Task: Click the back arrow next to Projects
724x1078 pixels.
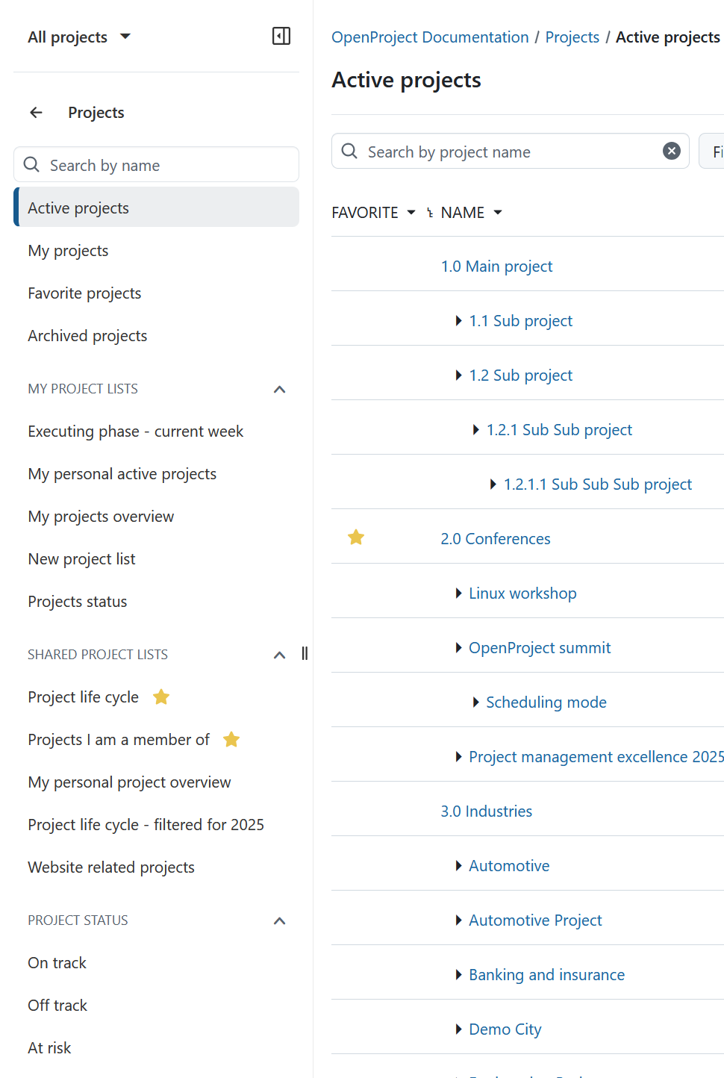Action: click(36, 112)
